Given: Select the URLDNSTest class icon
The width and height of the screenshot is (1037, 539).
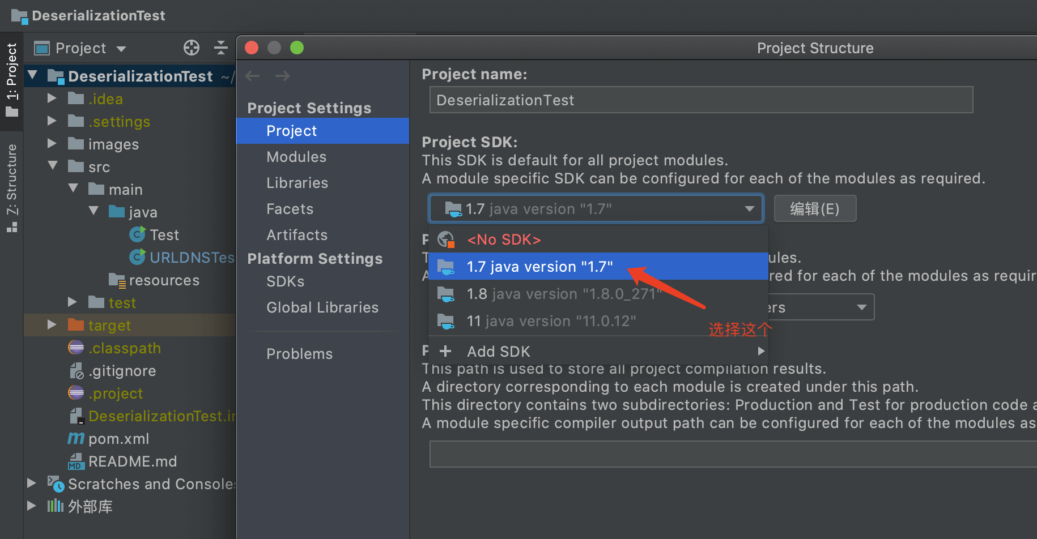Looking at the screenshot, I should coord(137,256).
